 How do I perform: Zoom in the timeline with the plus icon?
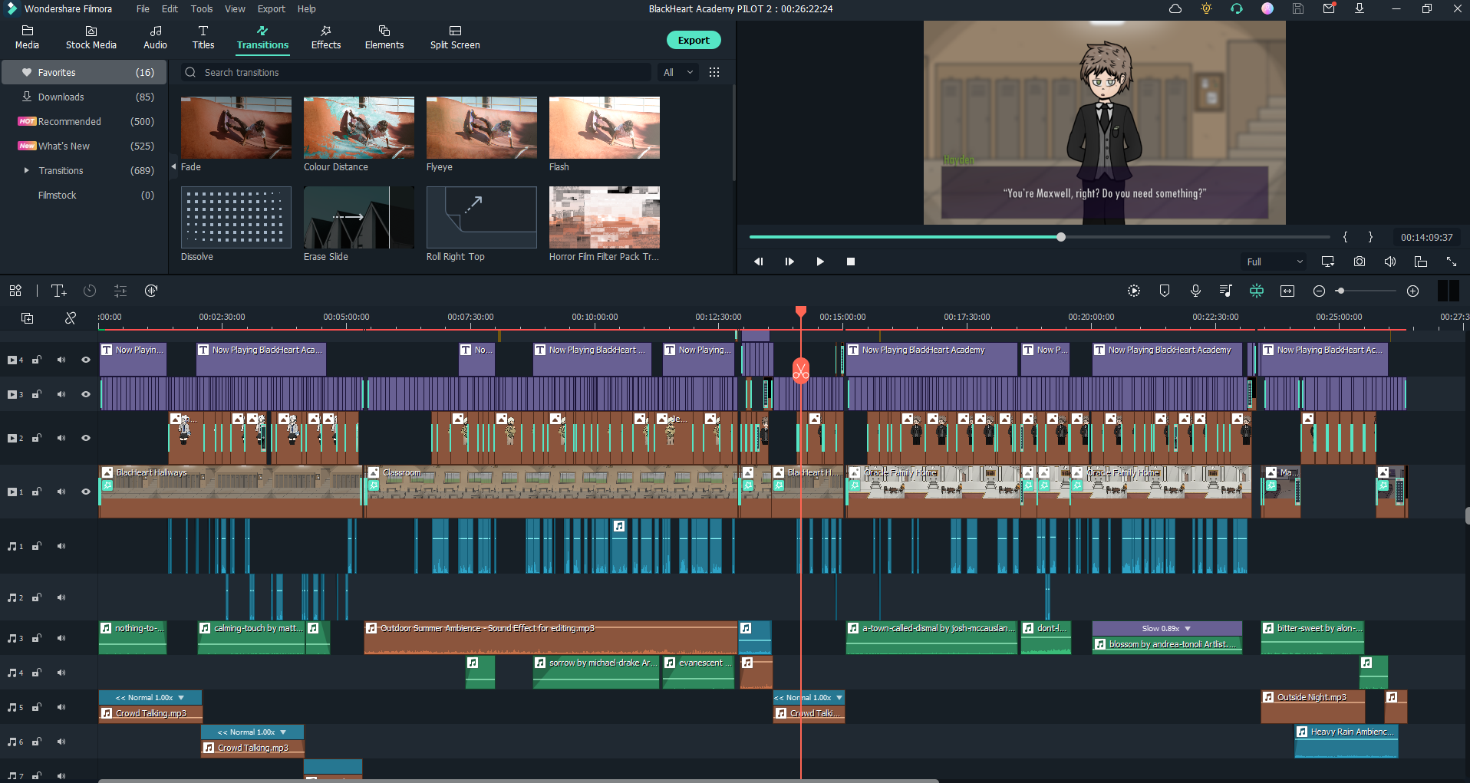(1413, 291)
